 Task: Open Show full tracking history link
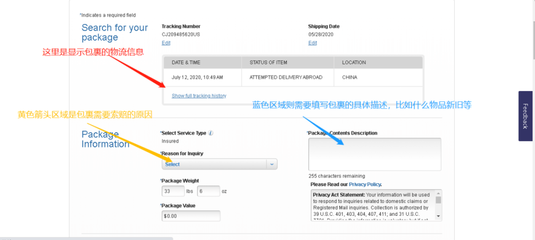(199, 96)
